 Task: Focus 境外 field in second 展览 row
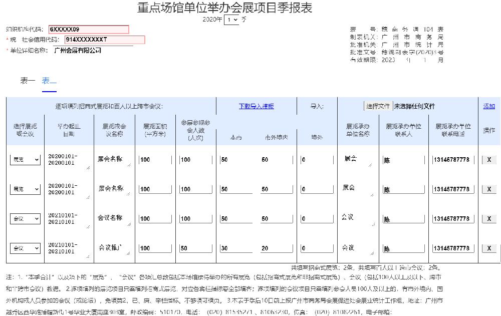[317, 189]
